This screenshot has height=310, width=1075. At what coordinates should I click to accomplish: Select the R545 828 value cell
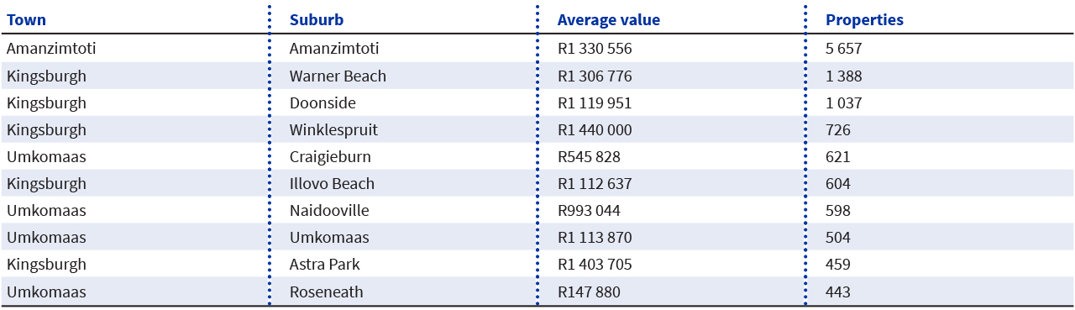[x=589, y=157]
